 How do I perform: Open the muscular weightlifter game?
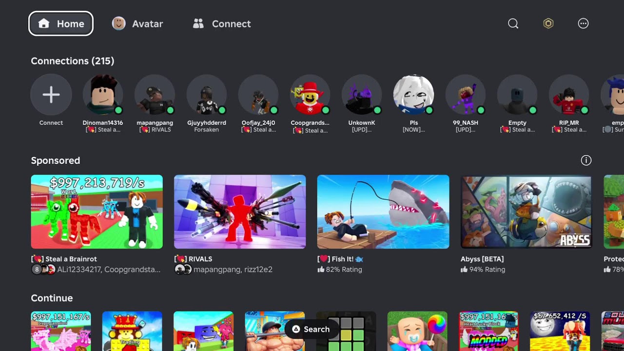point(275,331)
